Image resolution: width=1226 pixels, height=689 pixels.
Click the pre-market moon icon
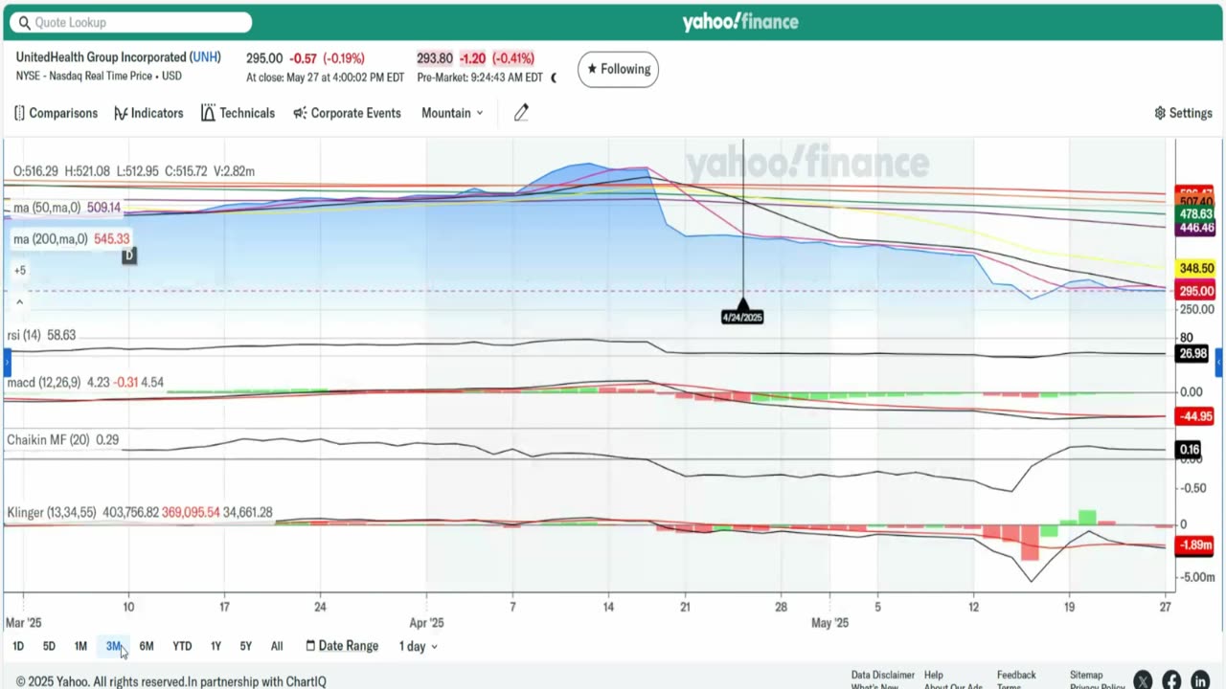(x=553, y=78)
